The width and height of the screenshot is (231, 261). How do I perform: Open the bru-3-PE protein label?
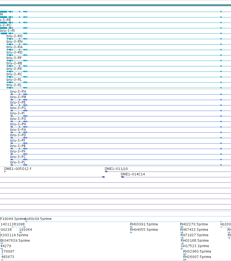[x=18, y=102]
